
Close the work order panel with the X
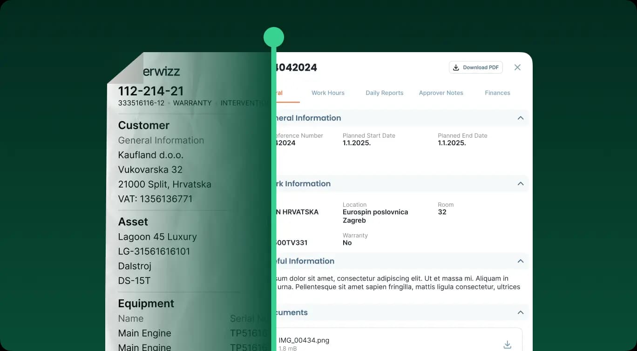coord(517,67)
